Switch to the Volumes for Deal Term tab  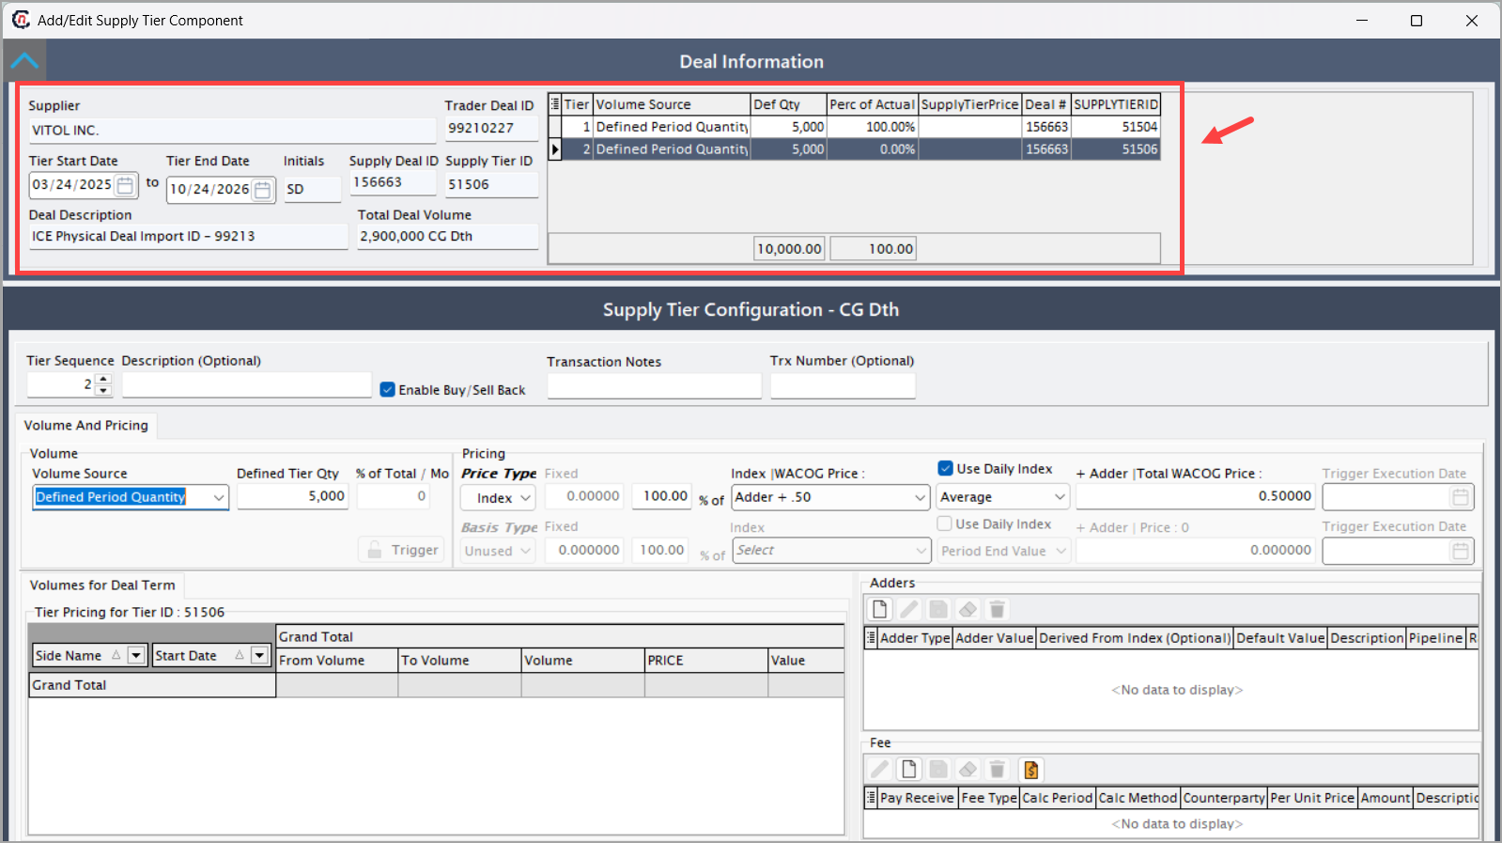click(102, 585)
